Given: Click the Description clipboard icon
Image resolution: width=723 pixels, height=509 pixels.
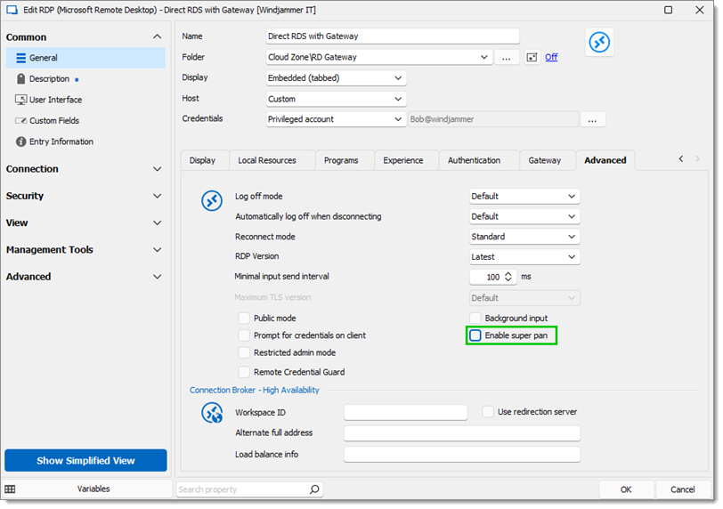Looking at the screenshot, I should [20, 79].
